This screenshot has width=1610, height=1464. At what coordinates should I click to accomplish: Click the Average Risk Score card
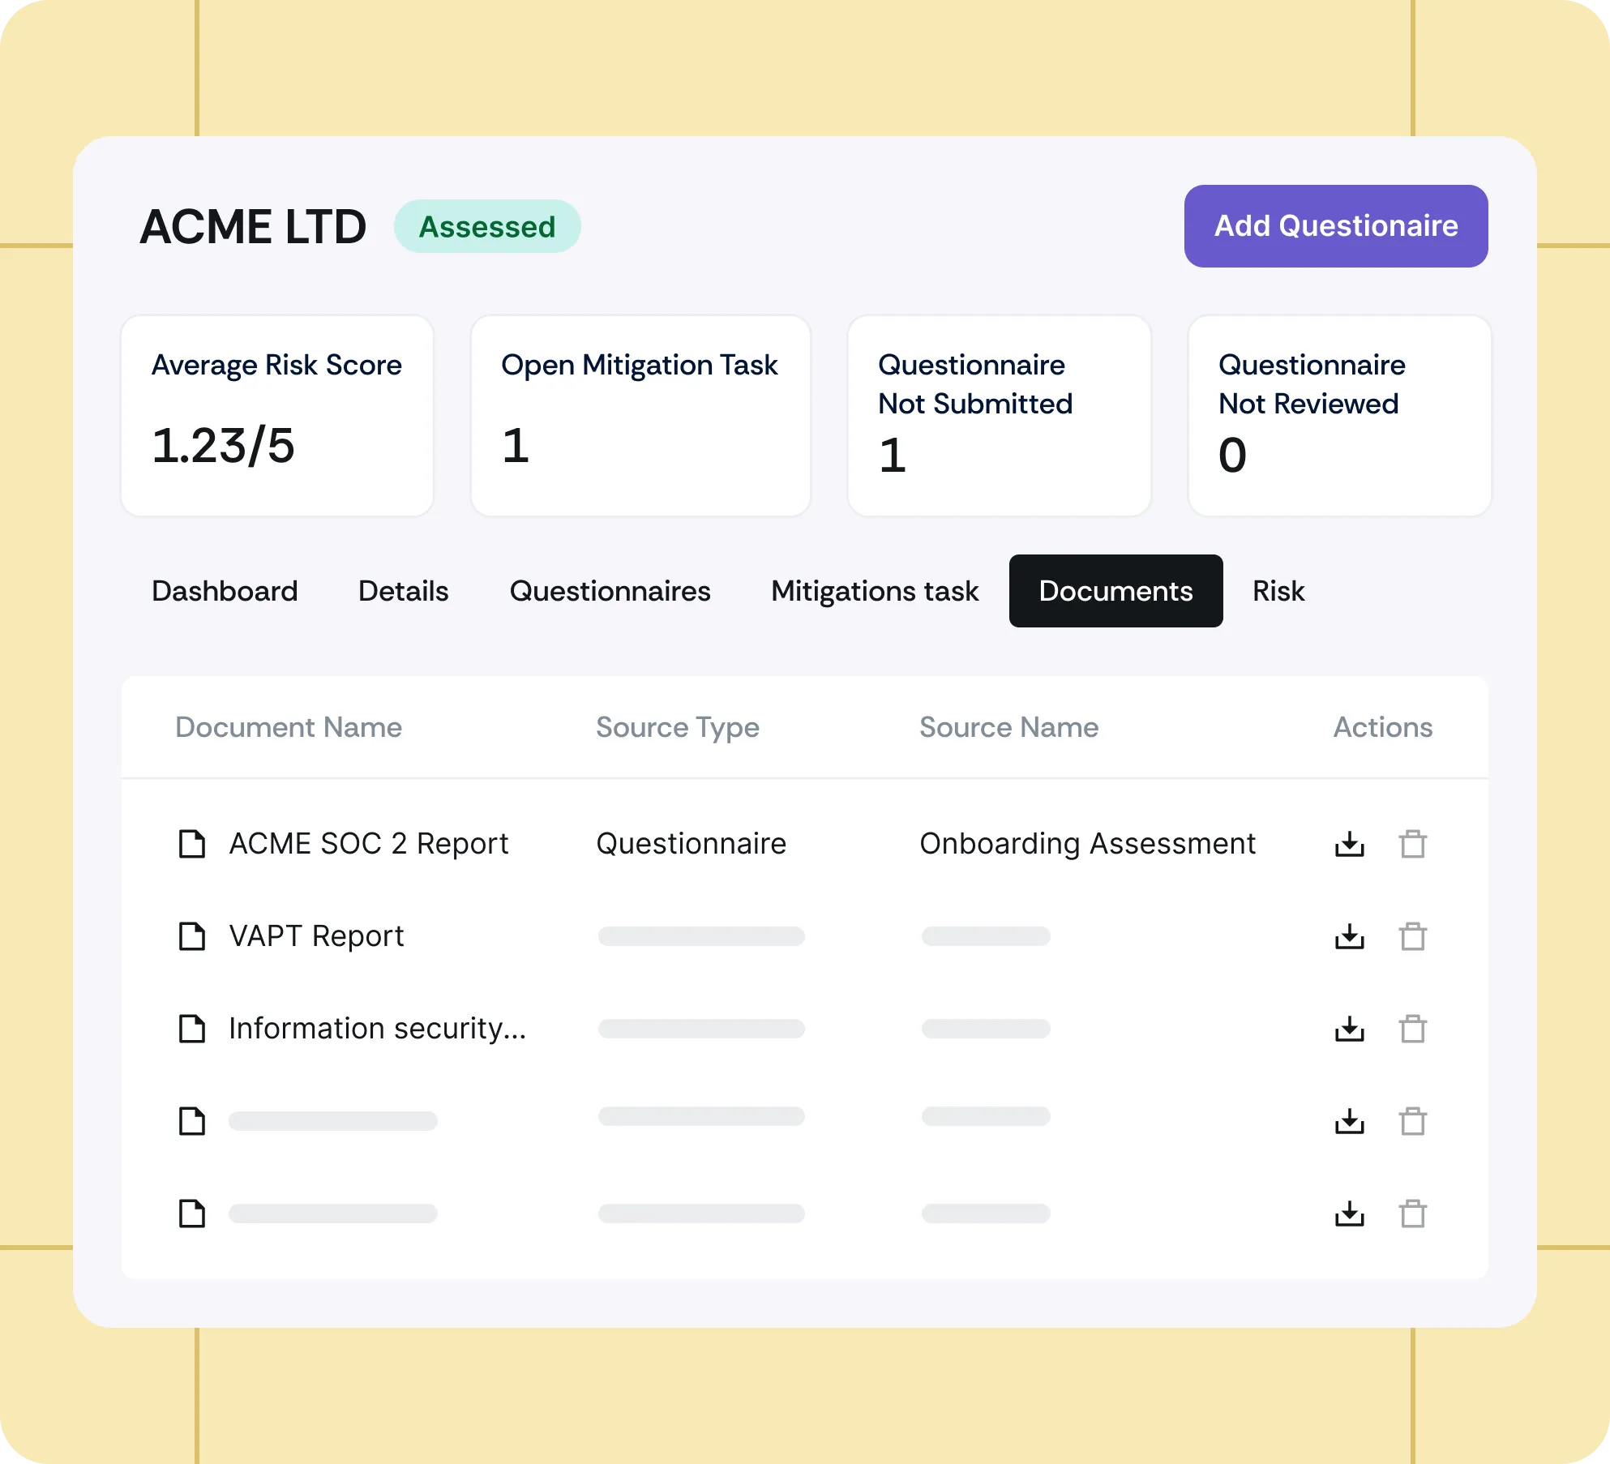277,415
